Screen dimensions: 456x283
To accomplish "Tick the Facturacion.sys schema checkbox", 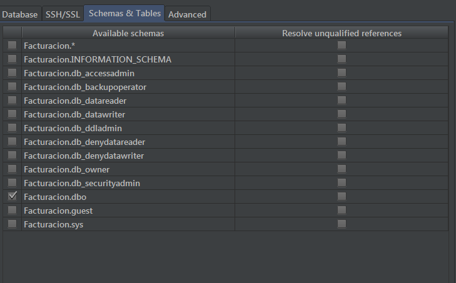I will click(x=12, y=224).
